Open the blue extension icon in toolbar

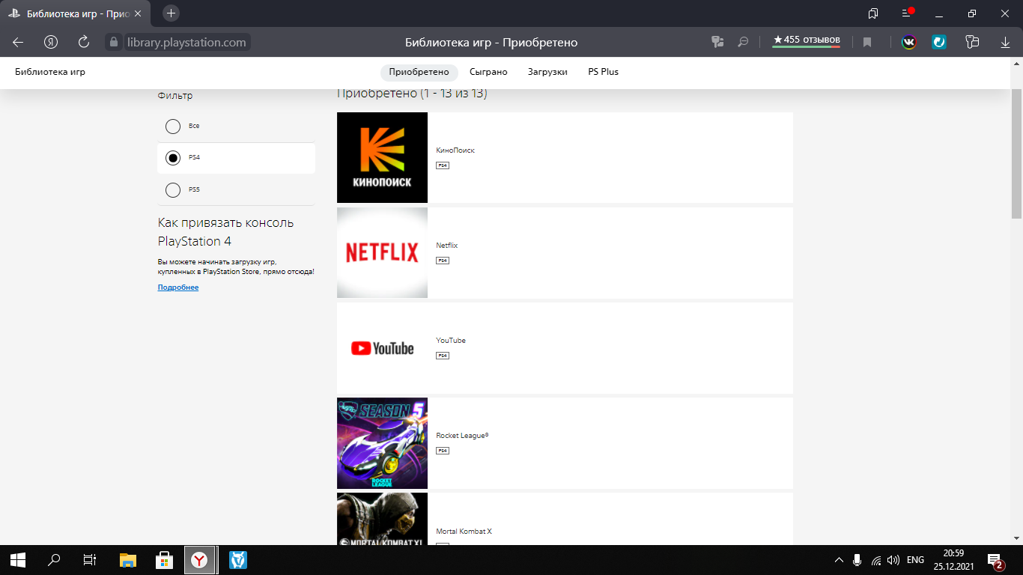[x=939, y=42]
